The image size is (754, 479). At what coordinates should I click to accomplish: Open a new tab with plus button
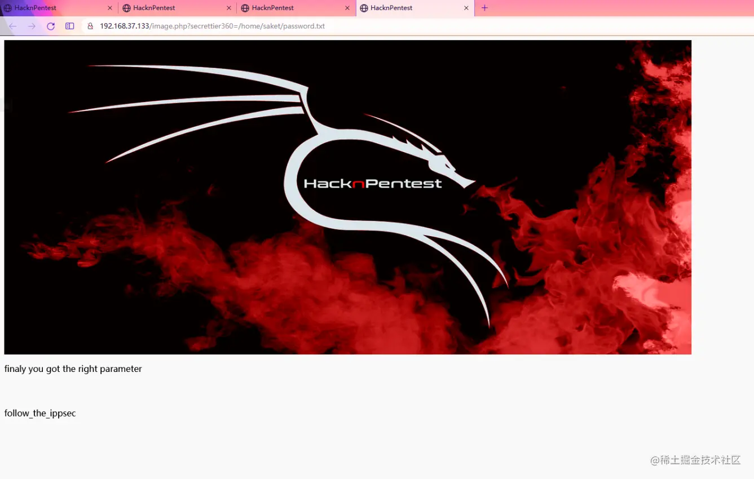[x=484, y=8]
